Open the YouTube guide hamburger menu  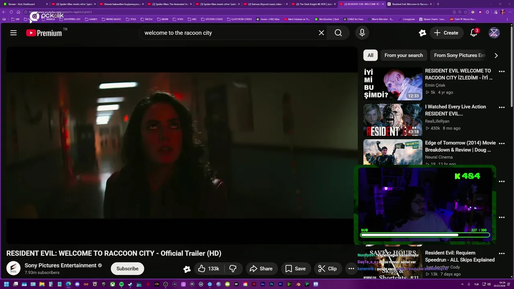pyautogui.click(x=13, y=33)
